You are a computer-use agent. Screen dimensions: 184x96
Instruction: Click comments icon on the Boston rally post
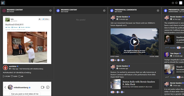(117, 92)
